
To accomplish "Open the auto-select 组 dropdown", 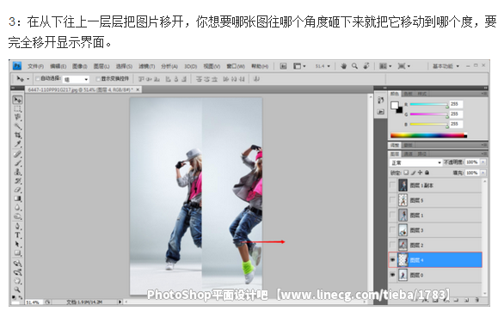I will [76, 79].
